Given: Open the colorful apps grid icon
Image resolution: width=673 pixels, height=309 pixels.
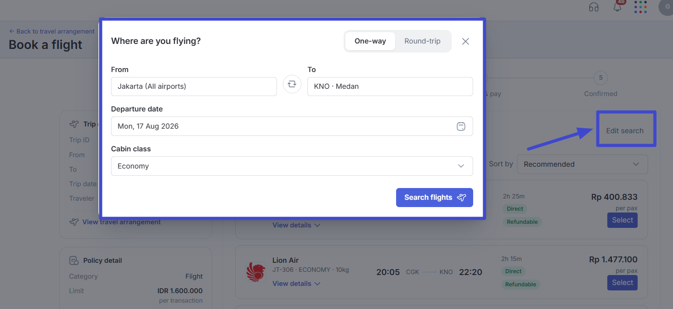Looking at the screenshot, I should [x=640, y=7].
